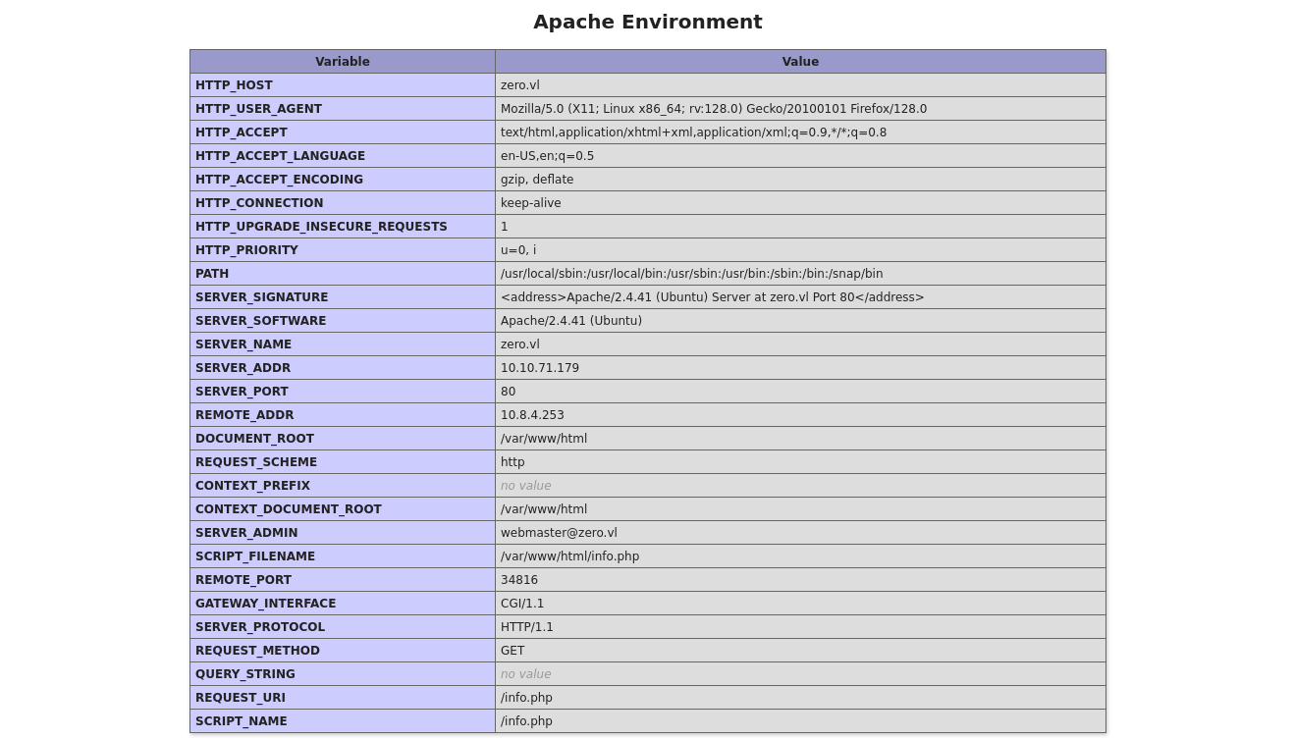Click the GATEWAY_INTERFACE variable name
Image resolution: width=1294 pixels, height=740 pixels.
[265, 604]
